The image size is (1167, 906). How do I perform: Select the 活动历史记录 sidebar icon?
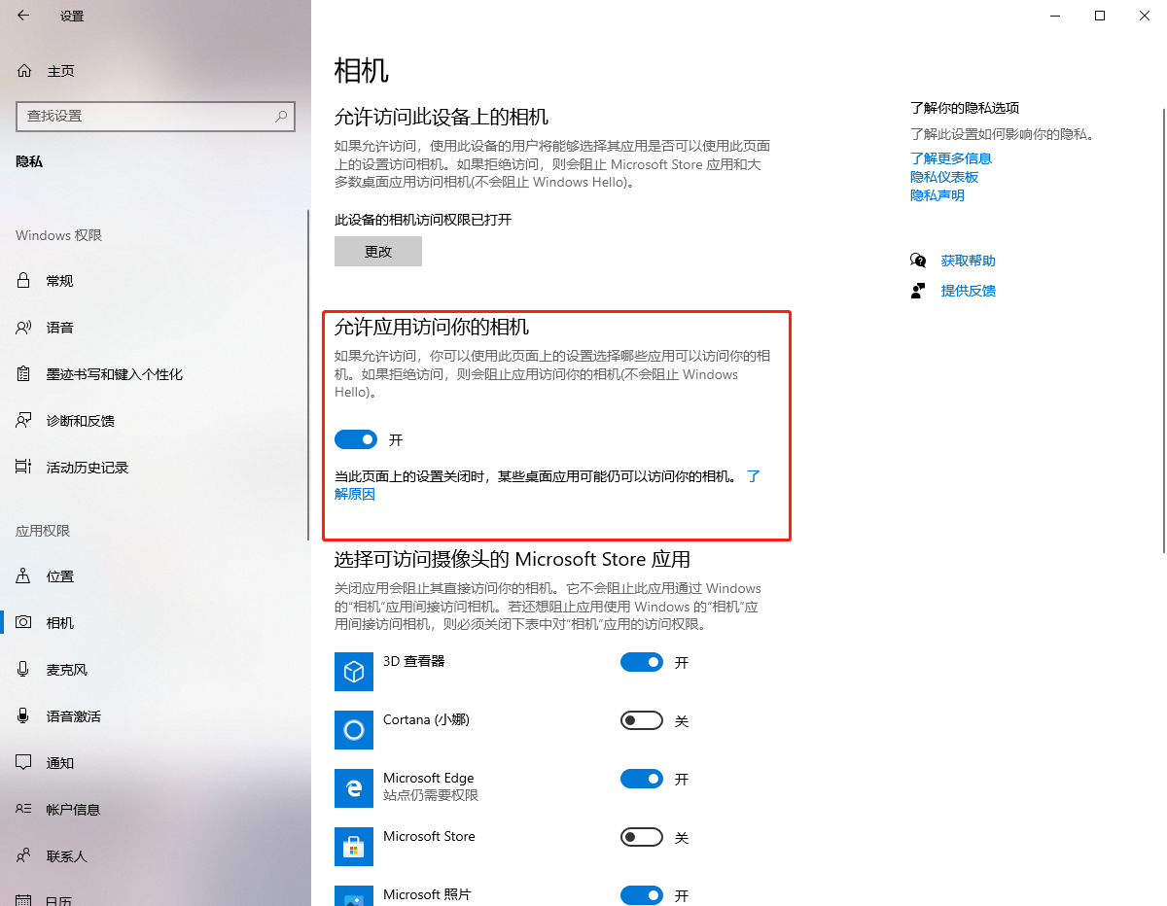coord(23,467)
